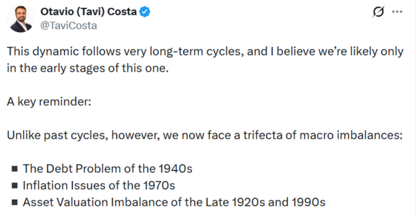Click the 'in the early stages' line

pyautogui.click(x=88, y=68)
